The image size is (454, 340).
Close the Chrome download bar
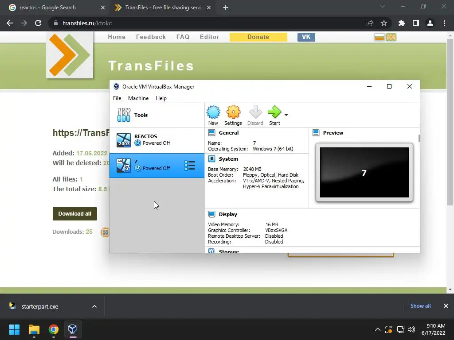pos(446,306)
